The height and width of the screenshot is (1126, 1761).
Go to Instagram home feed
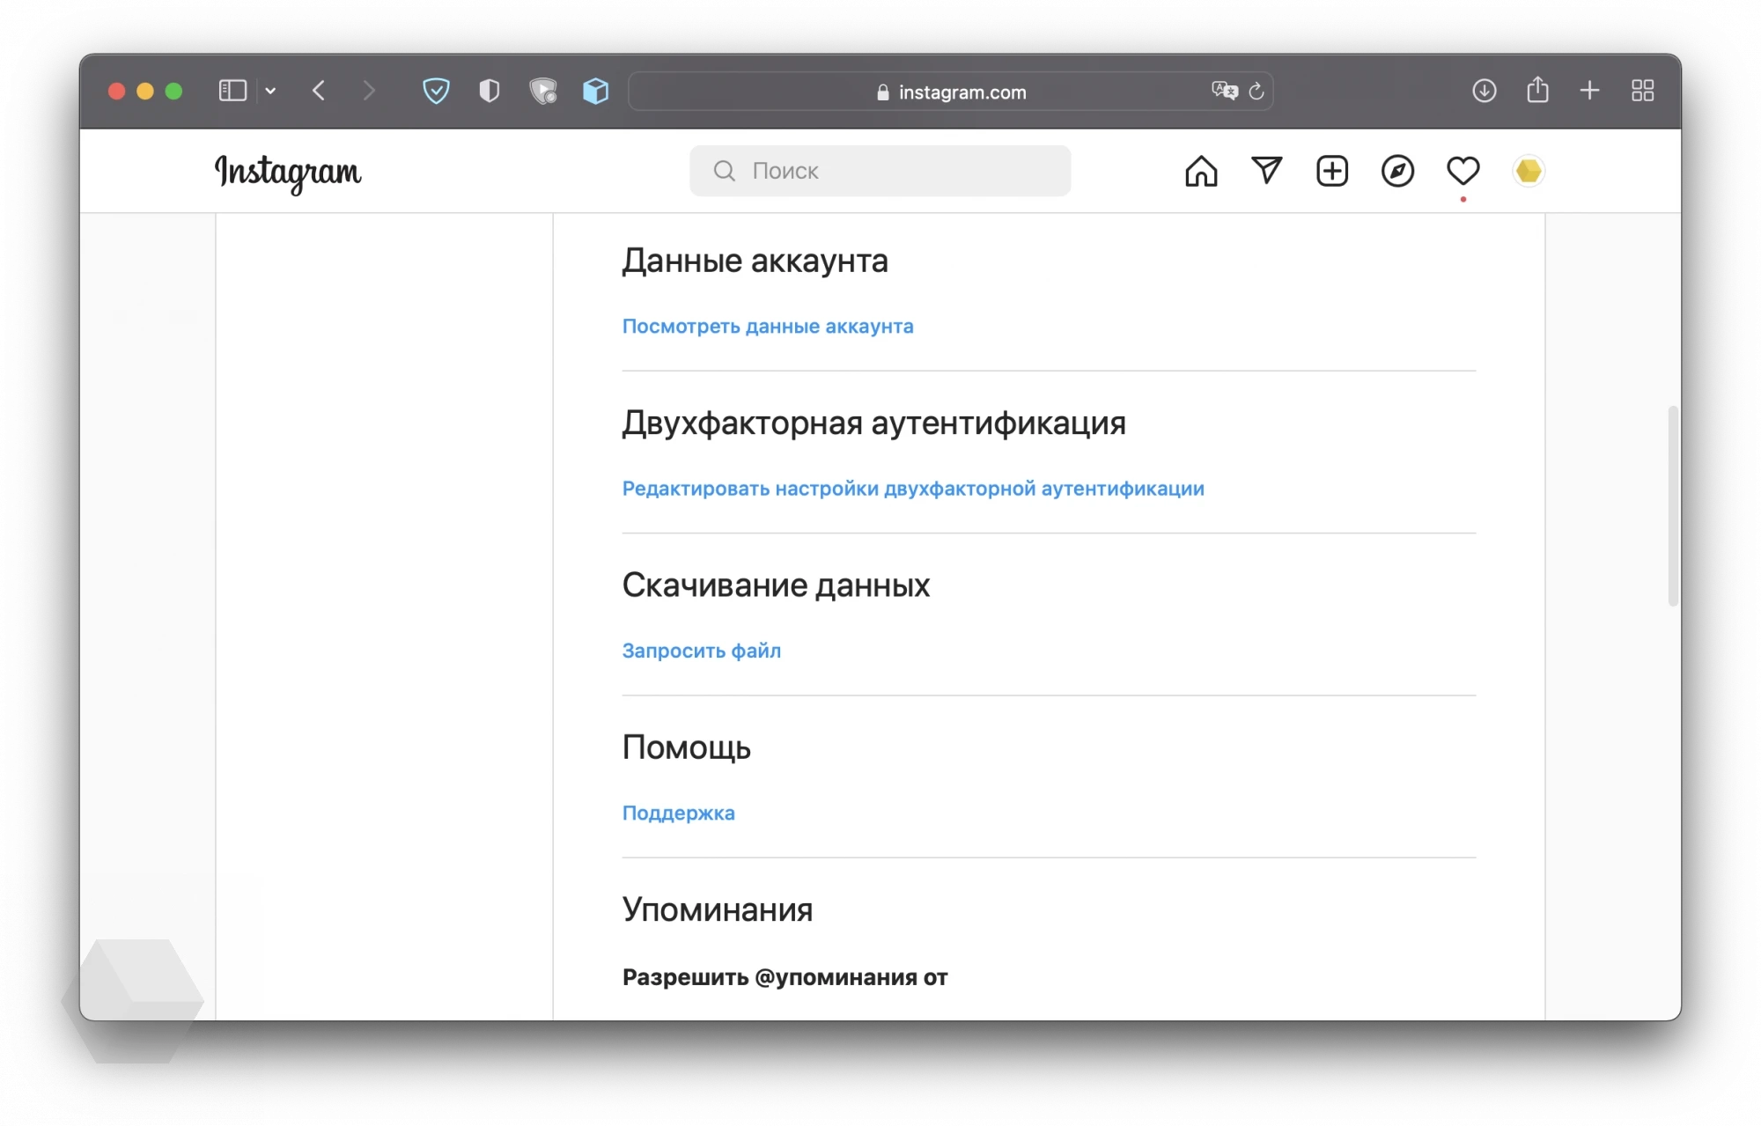(x=1201, y=171)
